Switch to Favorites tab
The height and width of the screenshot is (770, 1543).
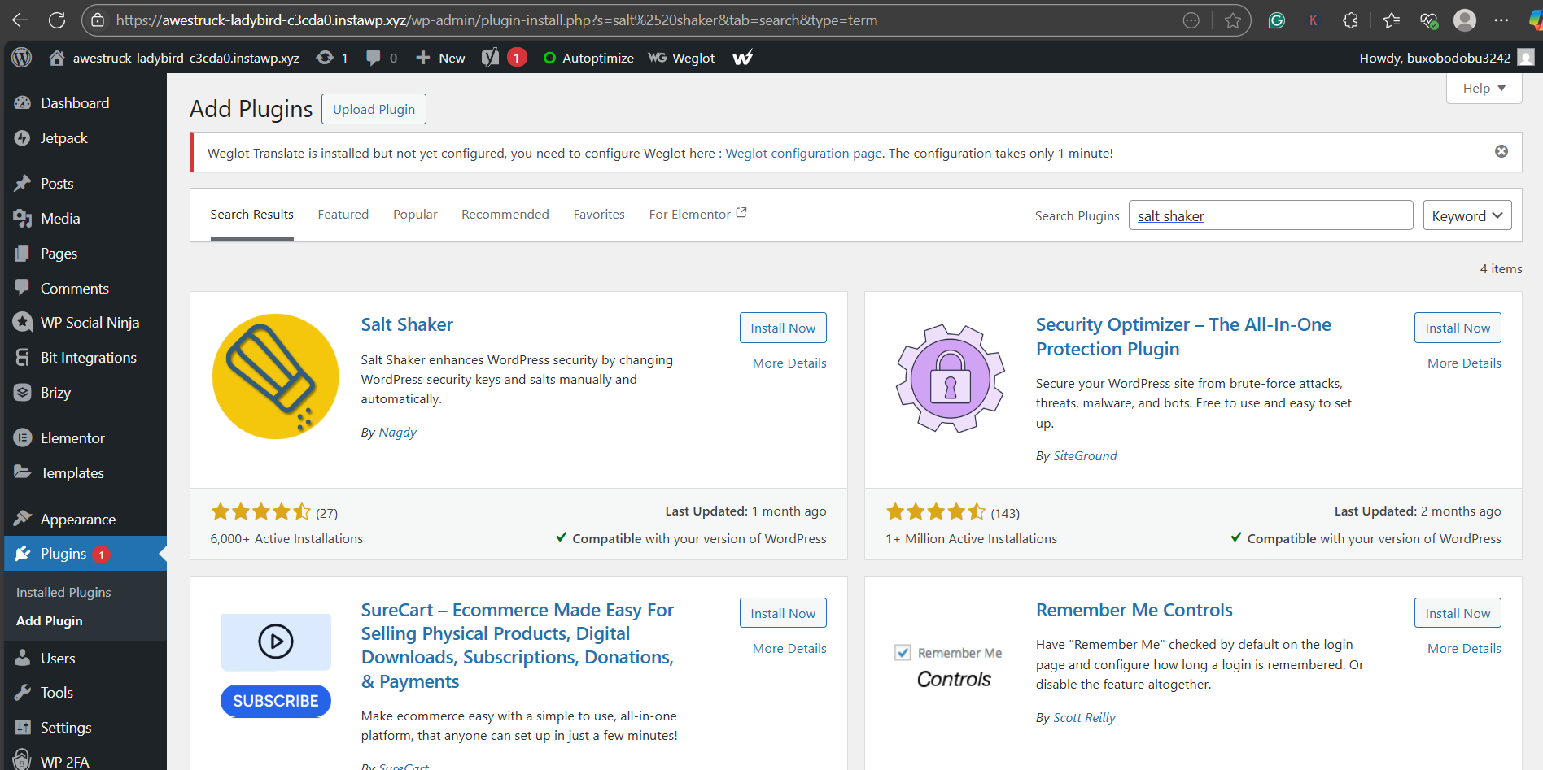pyautogui.click(x=599, y=215)
